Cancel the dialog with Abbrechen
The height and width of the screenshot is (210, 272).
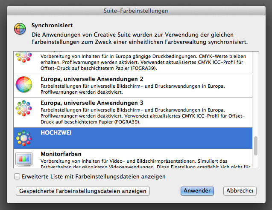tap(240, 191)
